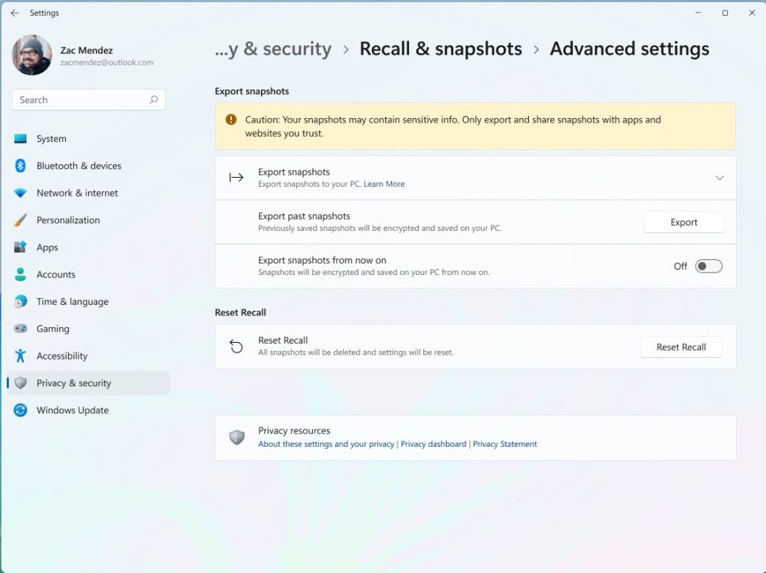Open the Apps settings category

(47, 247)
